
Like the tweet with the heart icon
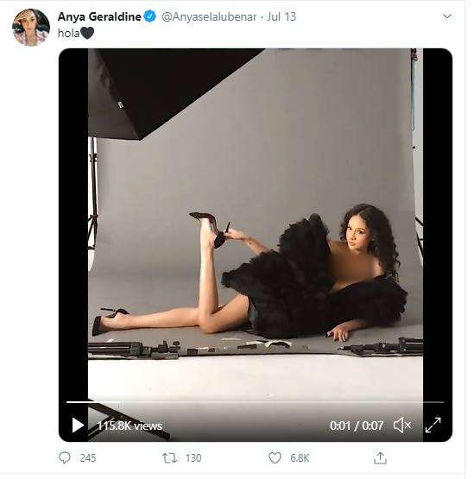click(x=275, y=458)
